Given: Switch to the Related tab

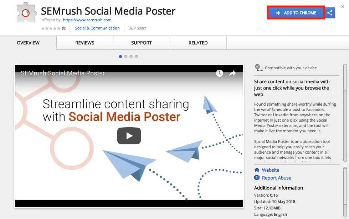Looking at the screenshot, I should click(198, 43).
